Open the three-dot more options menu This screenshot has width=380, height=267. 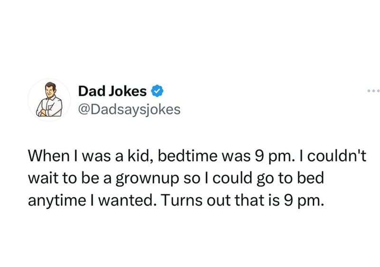(x=373, y=91)
